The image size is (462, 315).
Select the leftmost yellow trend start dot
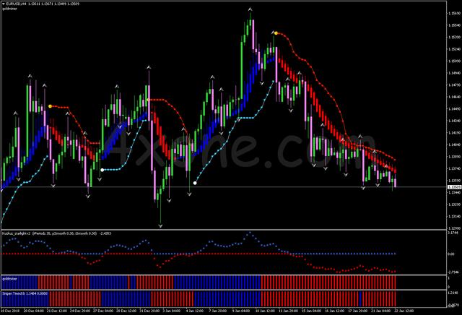50,106
